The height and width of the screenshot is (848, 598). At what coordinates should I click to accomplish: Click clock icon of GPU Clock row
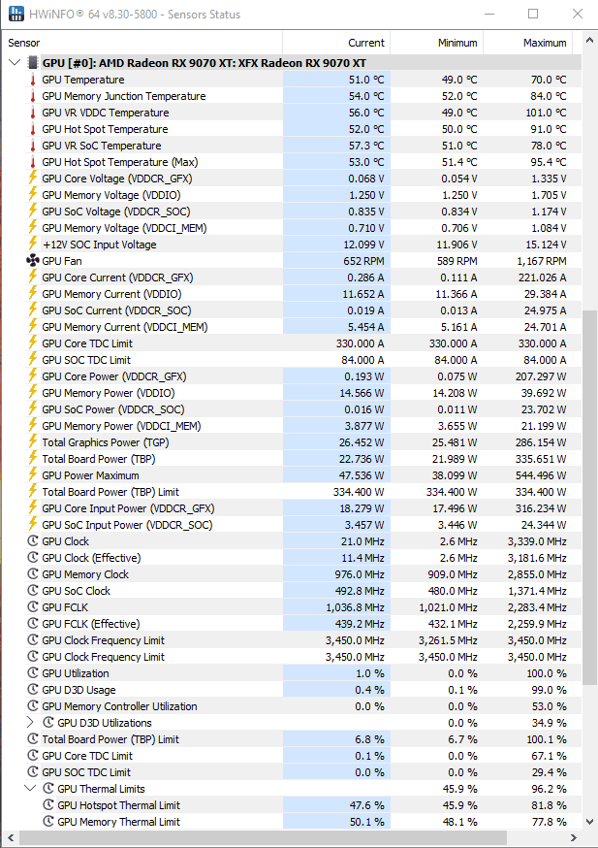33,540
